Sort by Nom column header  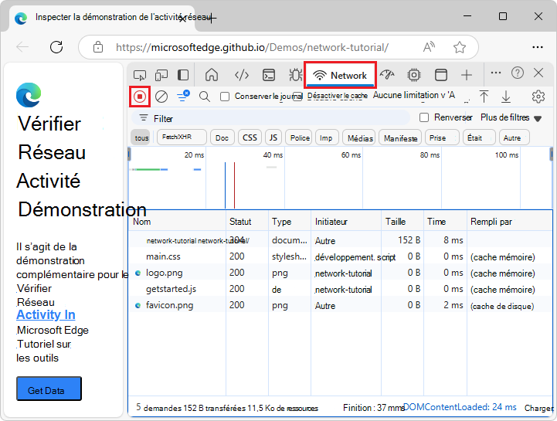click(x=177, y=222)
